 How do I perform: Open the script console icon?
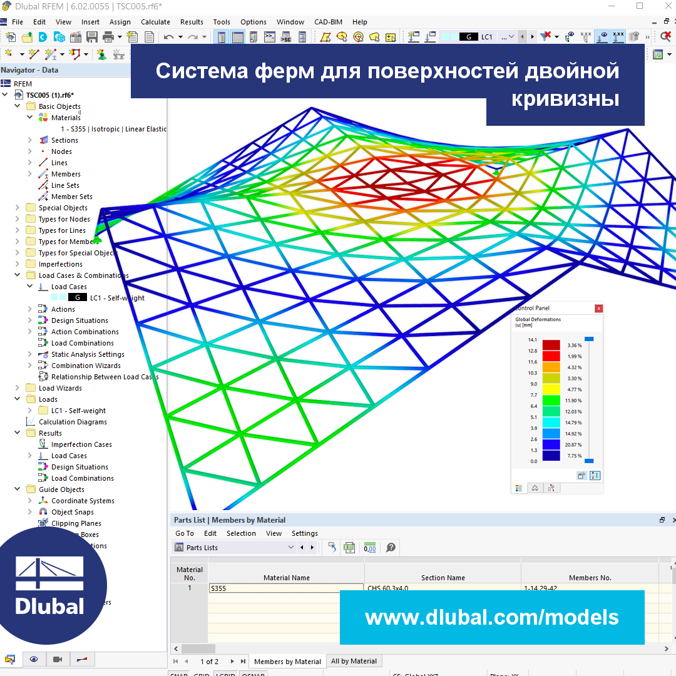[x=270, y=37]
